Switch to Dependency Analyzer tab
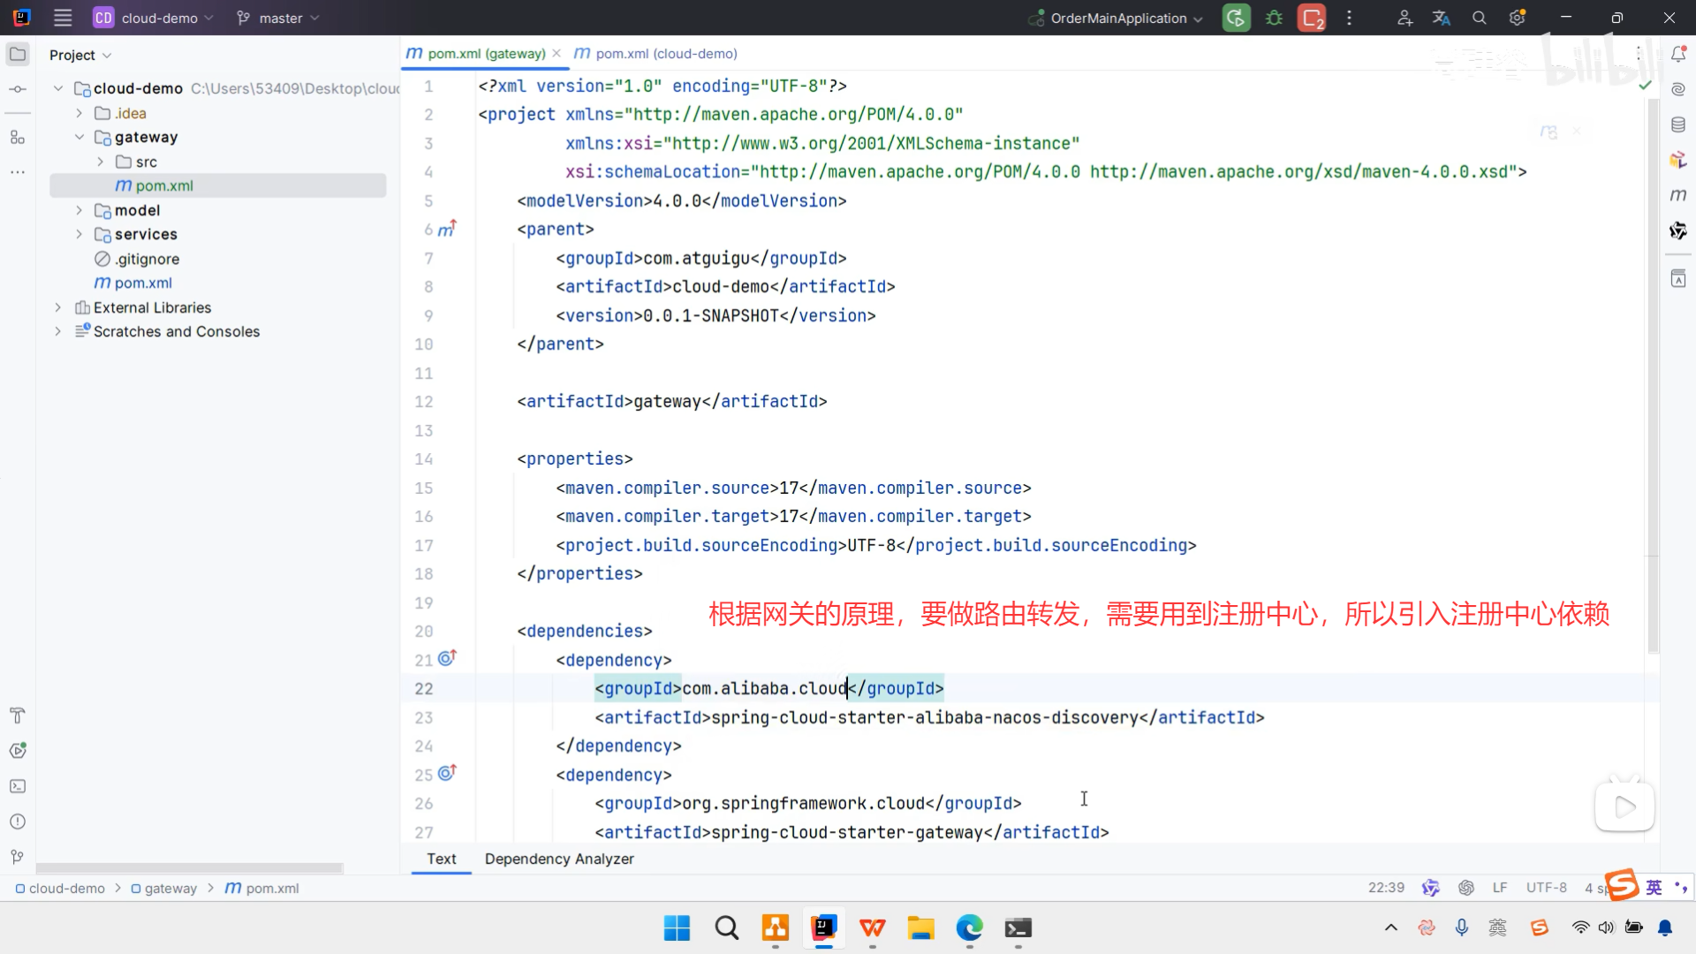The width and height of the screenshot is (1696, 954). pyautogui.click(x=559, y=859)
